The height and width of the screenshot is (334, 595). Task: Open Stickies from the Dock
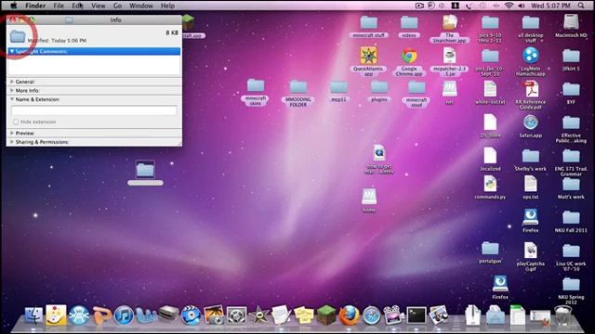pos(304,315)
